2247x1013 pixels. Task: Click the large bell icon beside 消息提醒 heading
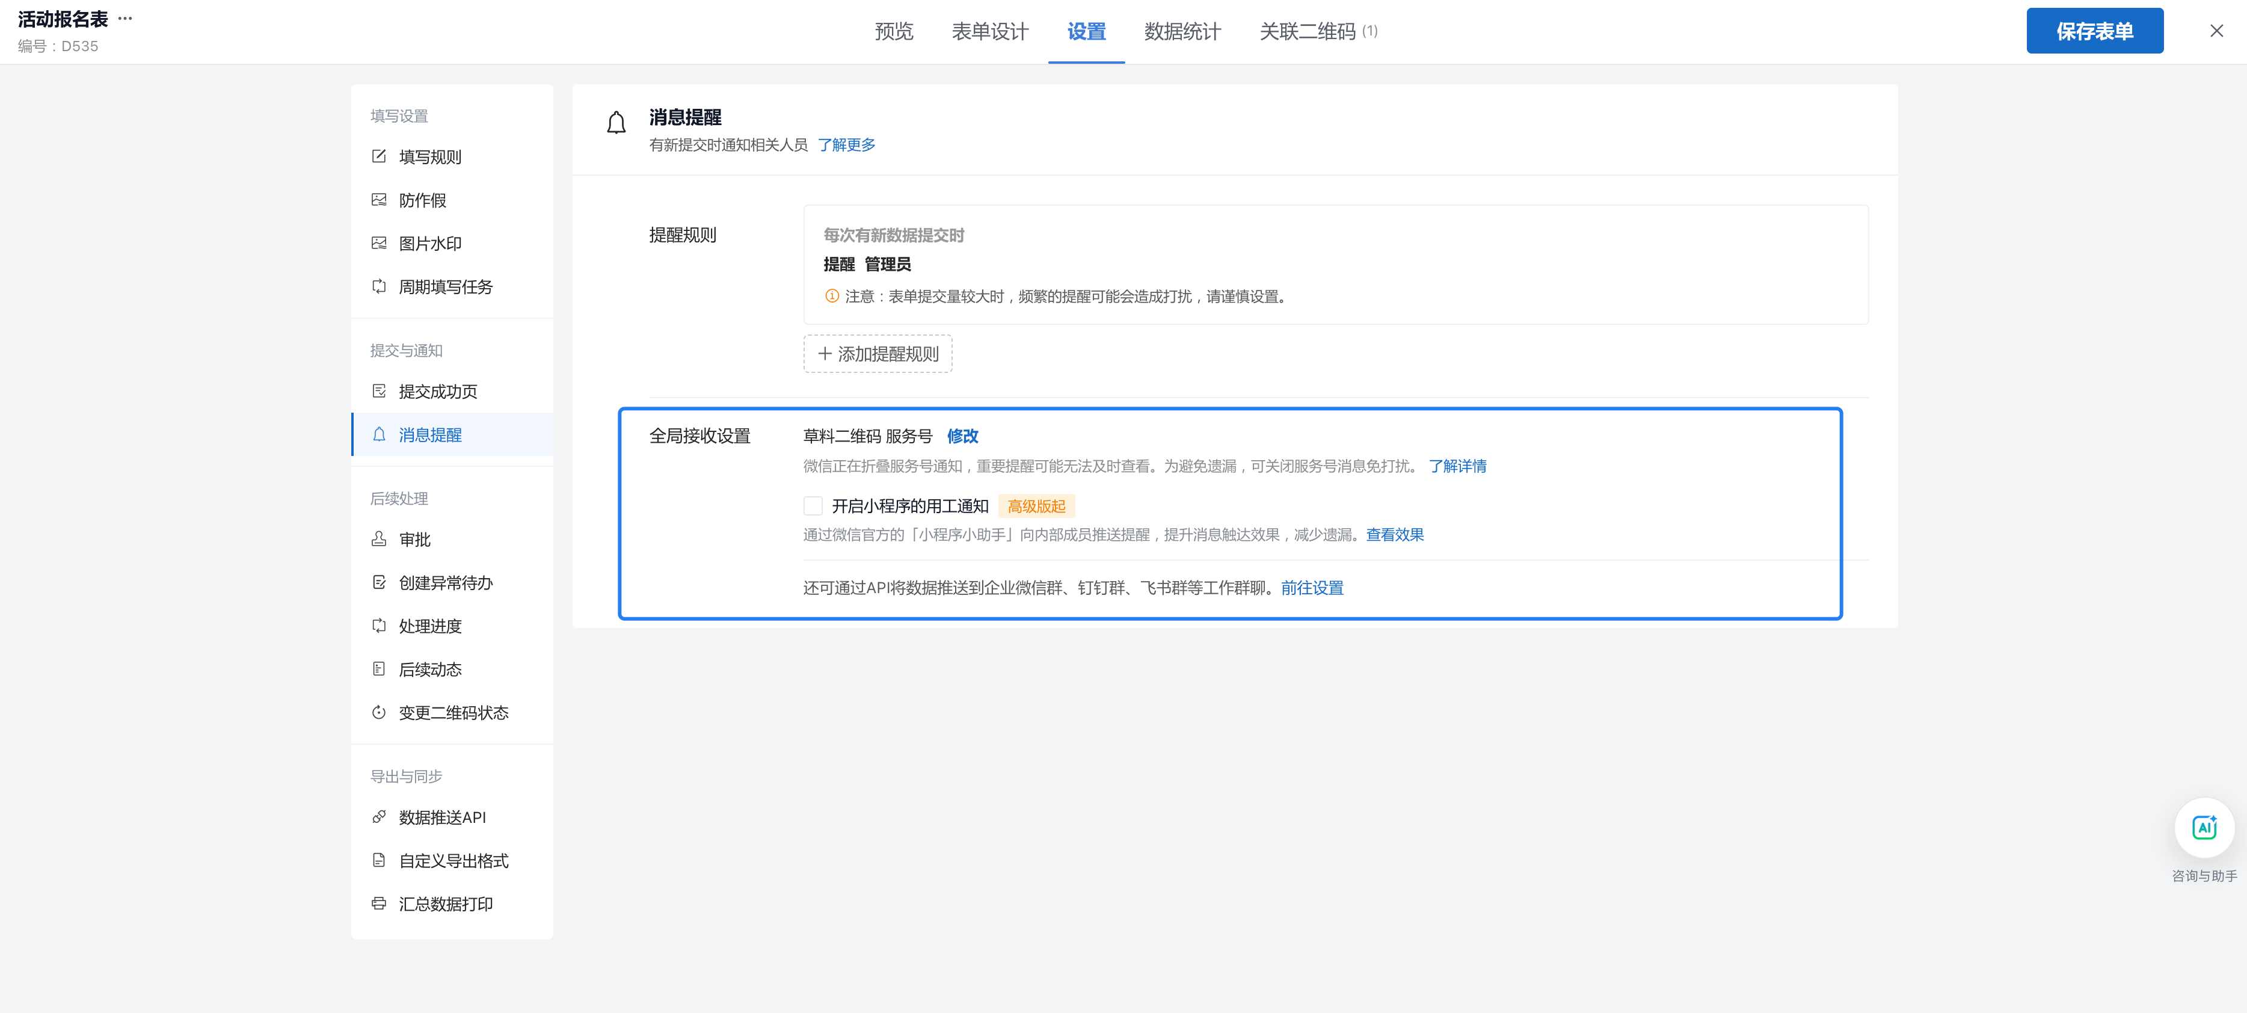click(x=616, y=123)
